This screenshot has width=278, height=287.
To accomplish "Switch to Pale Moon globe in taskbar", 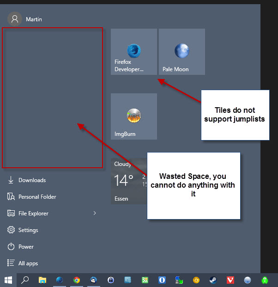I will pyautogui.click(x=60, y=280).
